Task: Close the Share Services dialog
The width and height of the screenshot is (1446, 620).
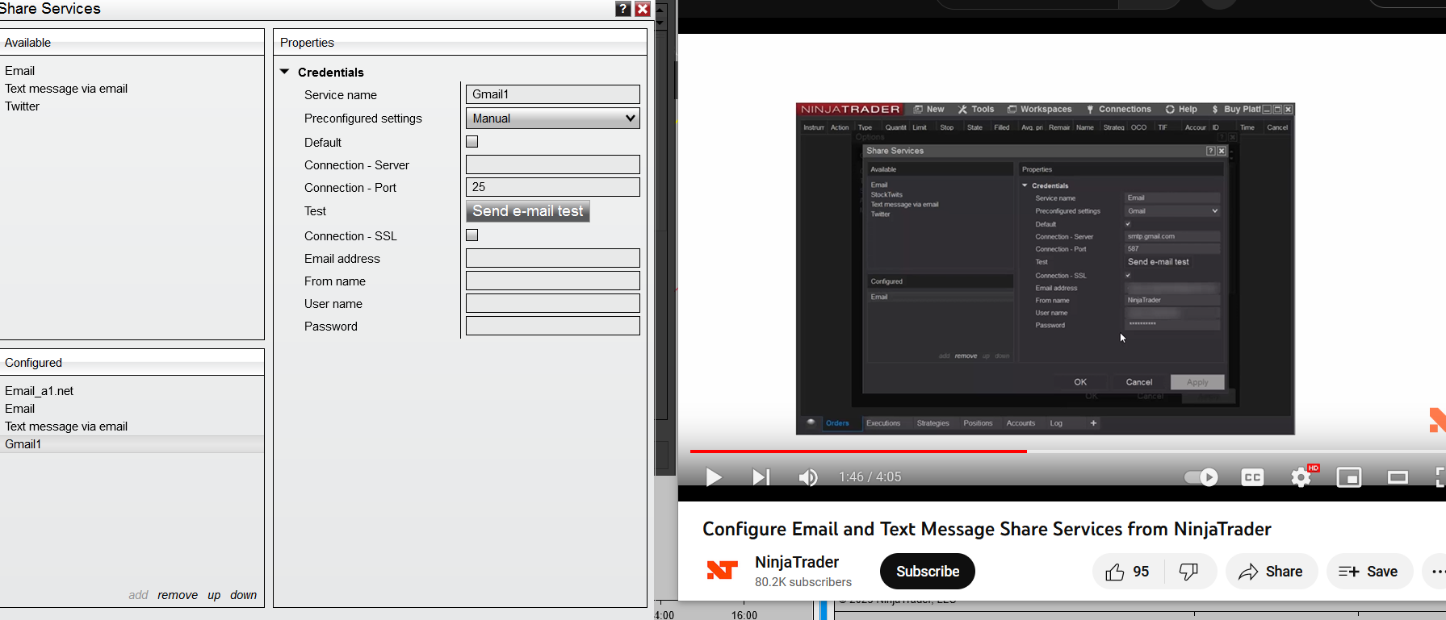Action: (x=643, y=9)
